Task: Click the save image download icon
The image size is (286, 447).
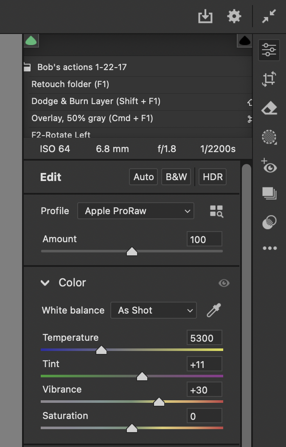Action: point(205,17)
